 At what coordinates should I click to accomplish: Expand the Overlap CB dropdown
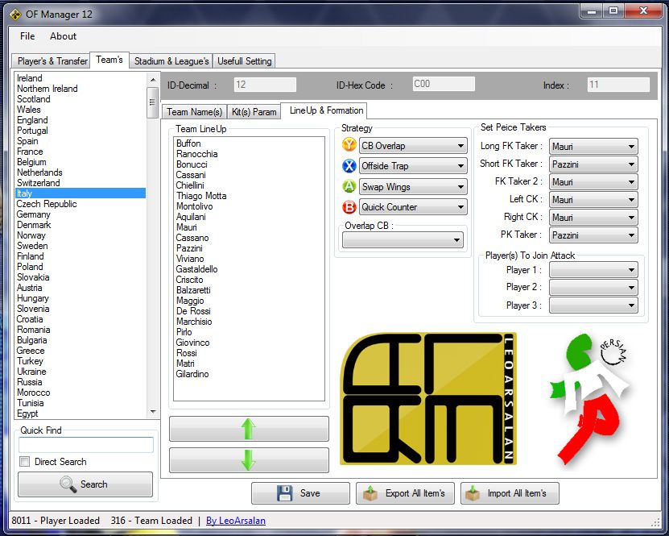[403, 240]
